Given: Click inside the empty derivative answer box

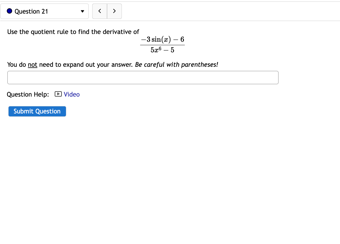Looking at the screenshot, I should tap(143, 77).
